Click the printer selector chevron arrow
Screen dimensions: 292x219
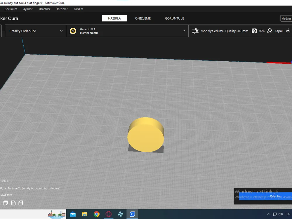tap(61, 31)
